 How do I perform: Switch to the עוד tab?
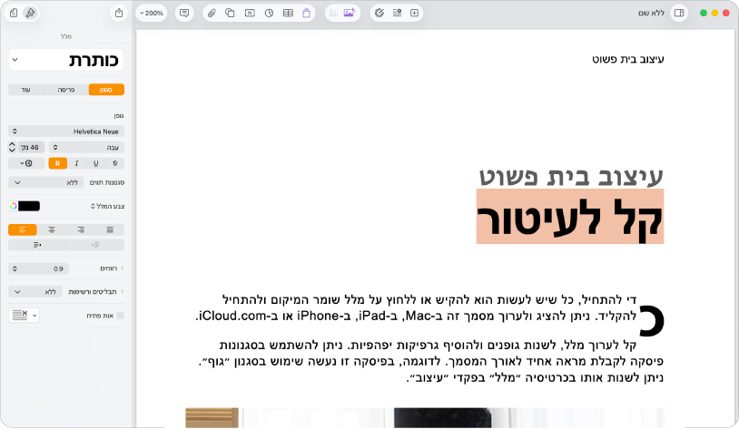(x=26, y=90)
